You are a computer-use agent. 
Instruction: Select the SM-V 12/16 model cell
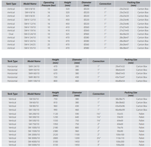30,24
